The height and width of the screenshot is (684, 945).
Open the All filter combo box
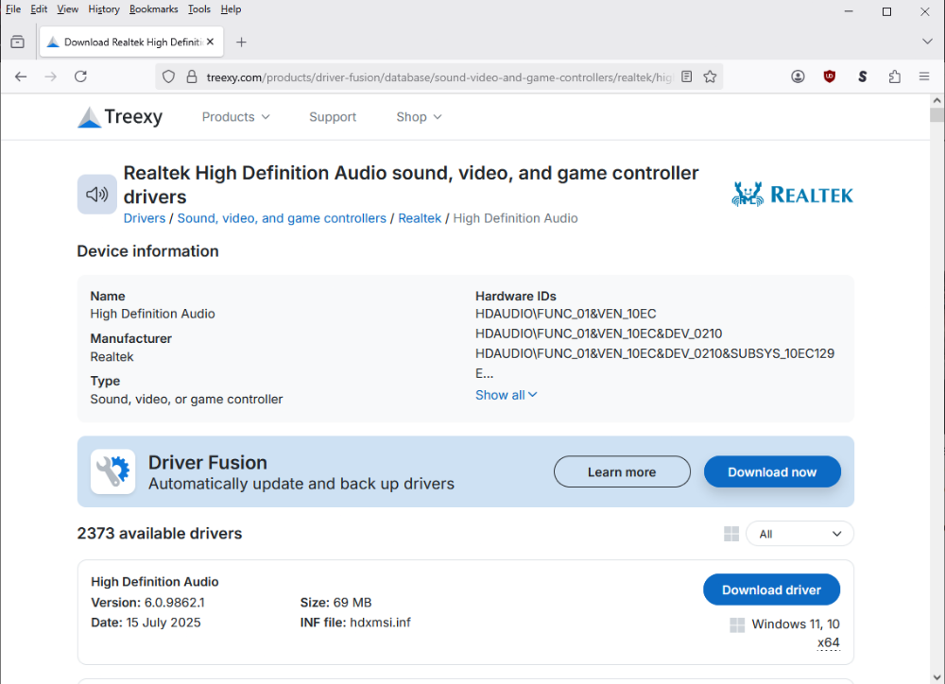click(799, 534)
